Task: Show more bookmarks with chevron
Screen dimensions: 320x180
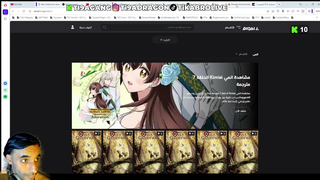Action: coord(317,17)
